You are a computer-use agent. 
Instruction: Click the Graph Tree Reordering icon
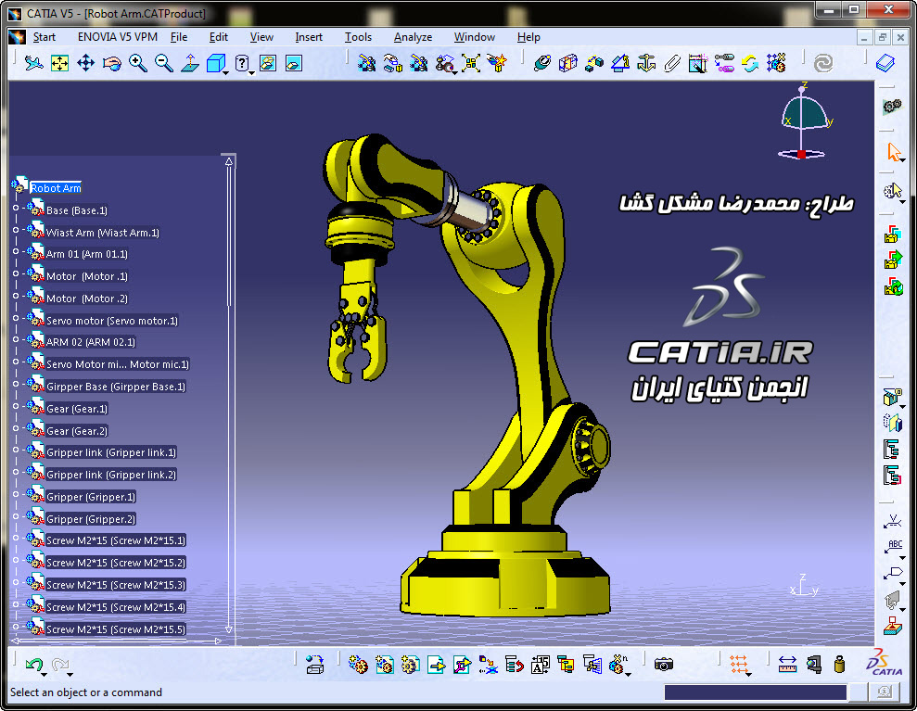tap(514, 665)
